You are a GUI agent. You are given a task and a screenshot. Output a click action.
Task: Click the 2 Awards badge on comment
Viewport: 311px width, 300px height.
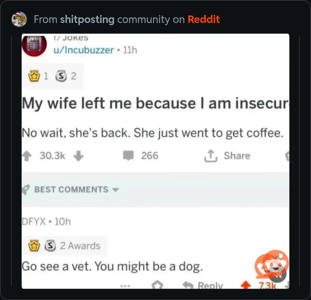pyautogui.click(x=65, y=246)
